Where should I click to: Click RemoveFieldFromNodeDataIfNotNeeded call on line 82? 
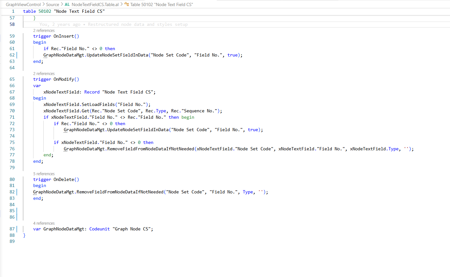[120, 192]
